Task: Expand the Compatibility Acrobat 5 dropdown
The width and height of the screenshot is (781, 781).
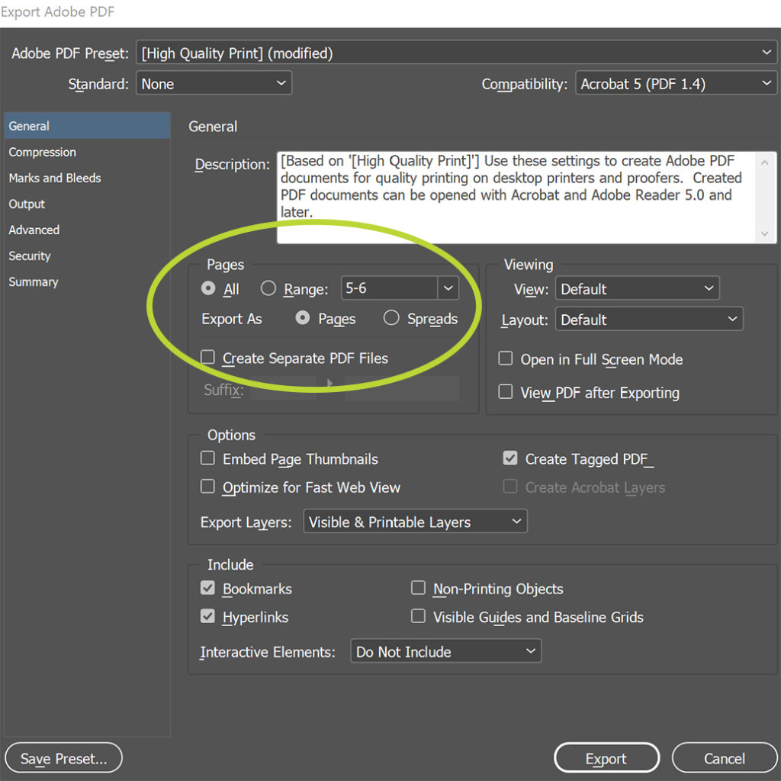Action: [676, 83]
